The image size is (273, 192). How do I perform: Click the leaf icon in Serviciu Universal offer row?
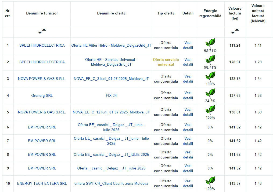click(x=210, y=60)
